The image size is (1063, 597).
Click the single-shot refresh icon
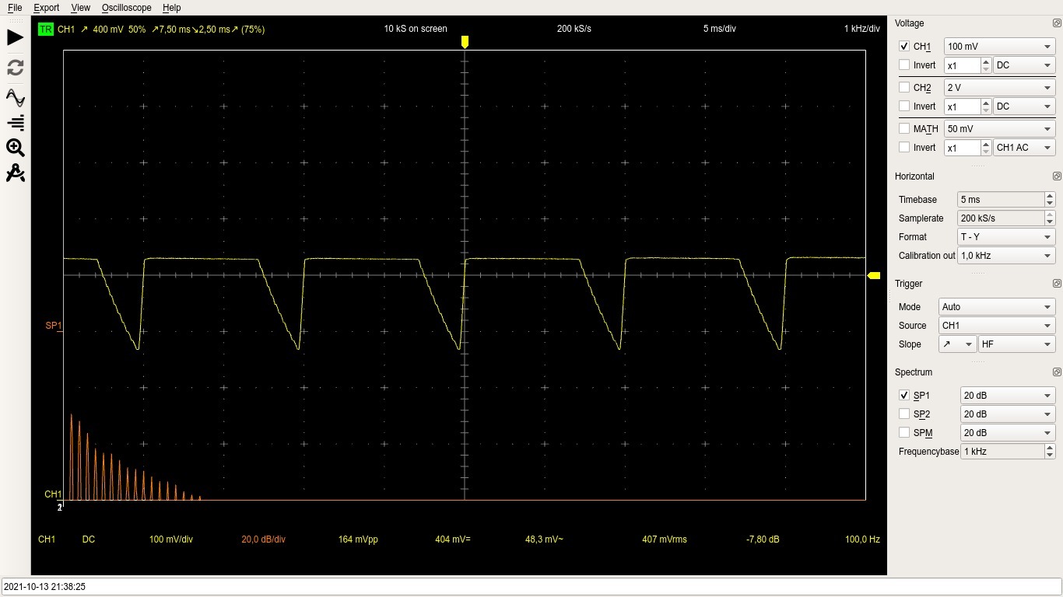(x=15, y=68)
